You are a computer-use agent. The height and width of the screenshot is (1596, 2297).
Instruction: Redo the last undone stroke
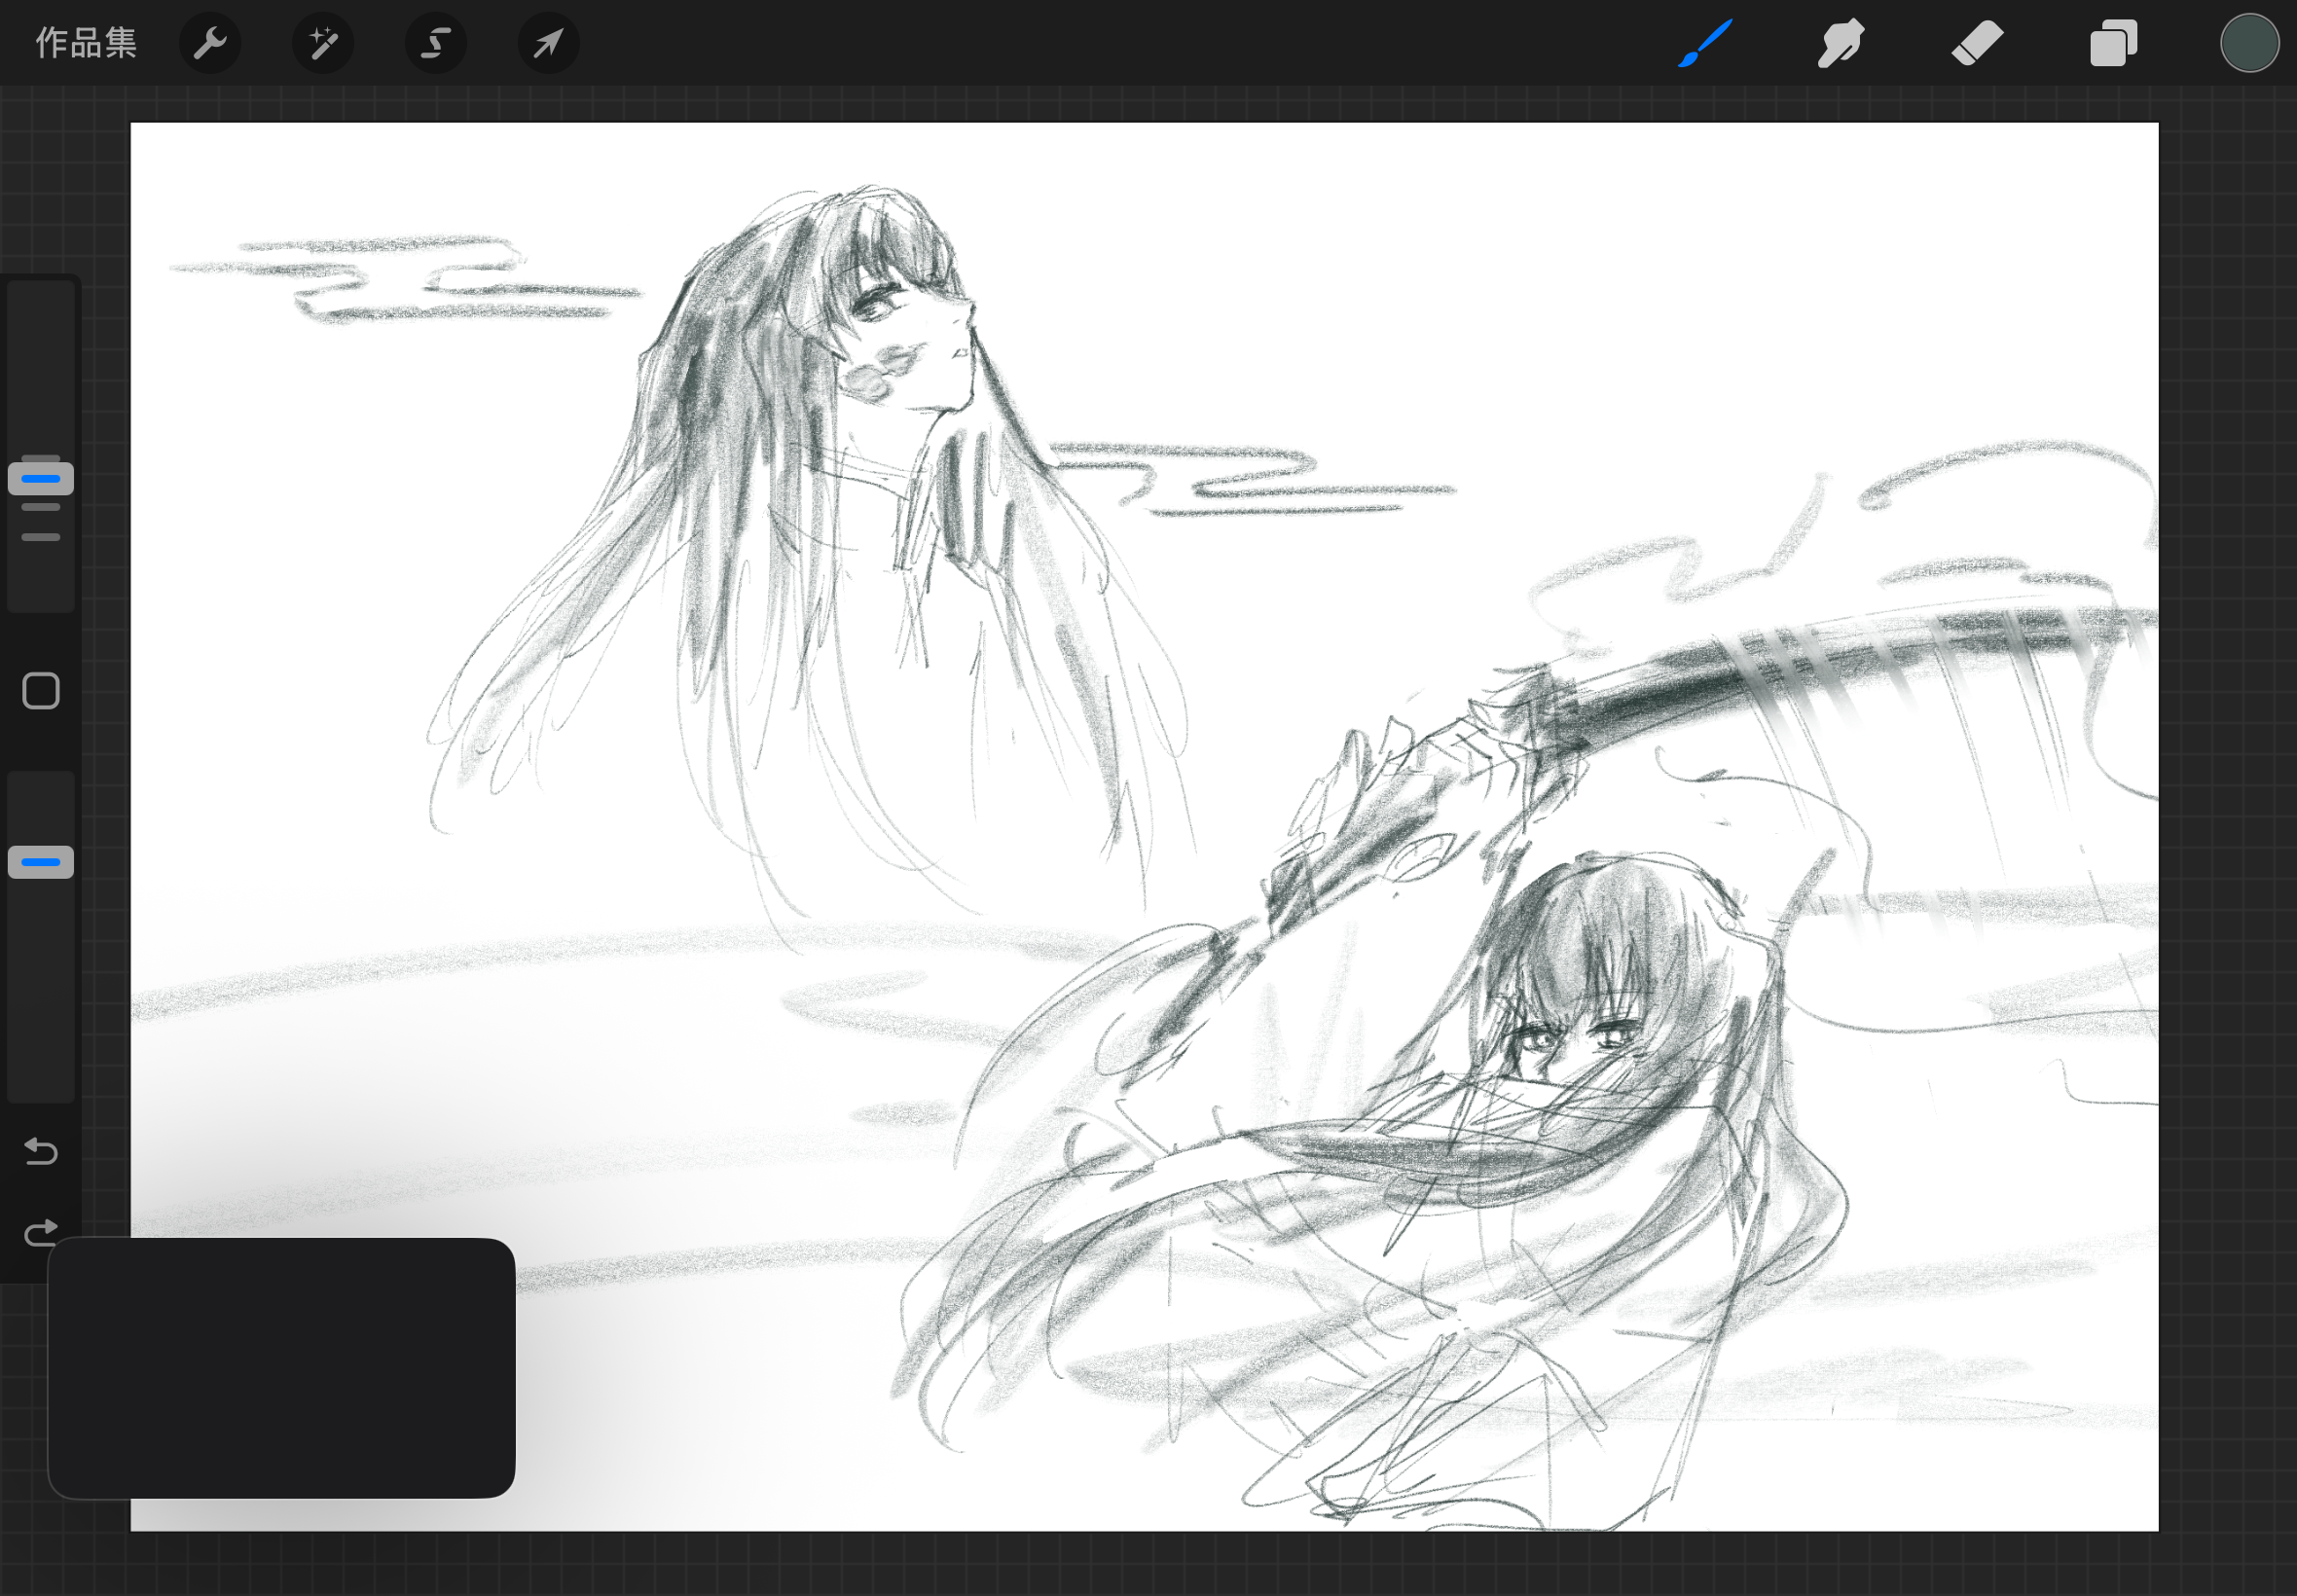coord(41,1233)
